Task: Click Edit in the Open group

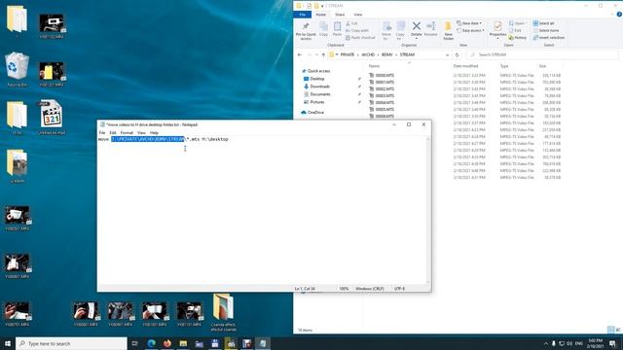Action: point(515,30)
